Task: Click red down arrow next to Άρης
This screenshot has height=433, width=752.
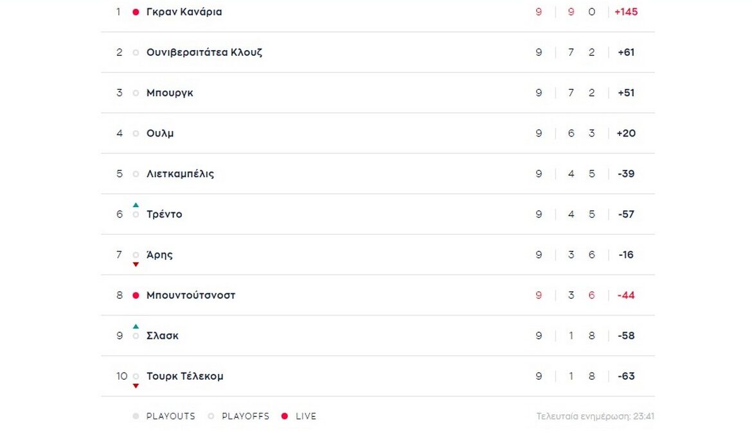Action: (136, 264)
